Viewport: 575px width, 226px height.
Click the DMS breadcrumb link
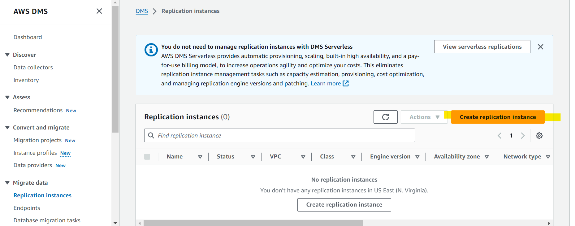[x=142, y=11]
